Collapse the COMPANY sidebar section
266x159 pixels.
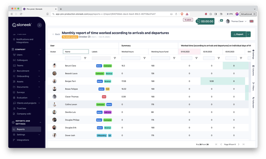(40, 49)
